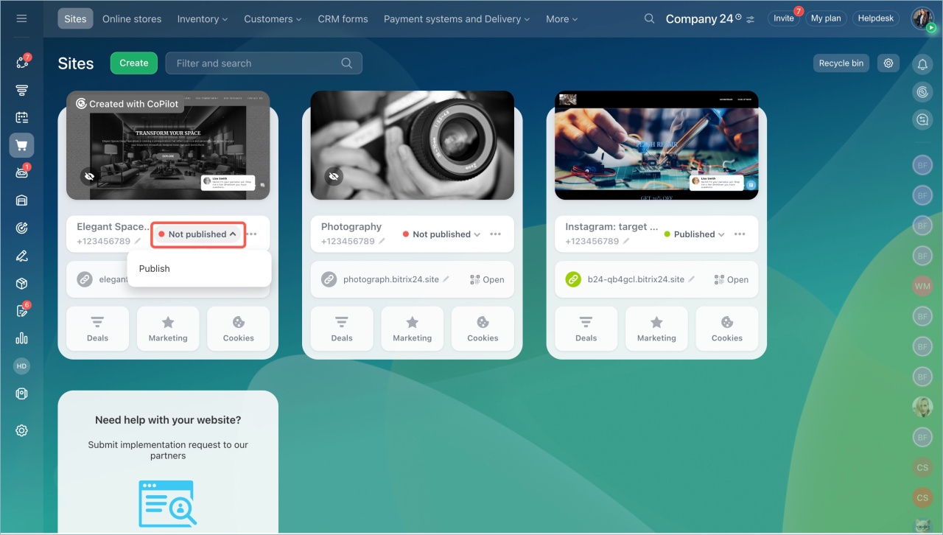Select the Sites tab
The width and height of the screenshot is (943, 535).
tap(75, 19)
